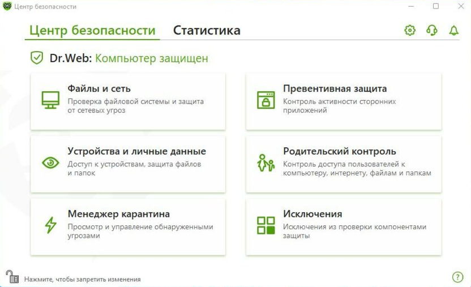
Task: Minimize the Центр безопасности window
Action: click(x=411, y=6)
